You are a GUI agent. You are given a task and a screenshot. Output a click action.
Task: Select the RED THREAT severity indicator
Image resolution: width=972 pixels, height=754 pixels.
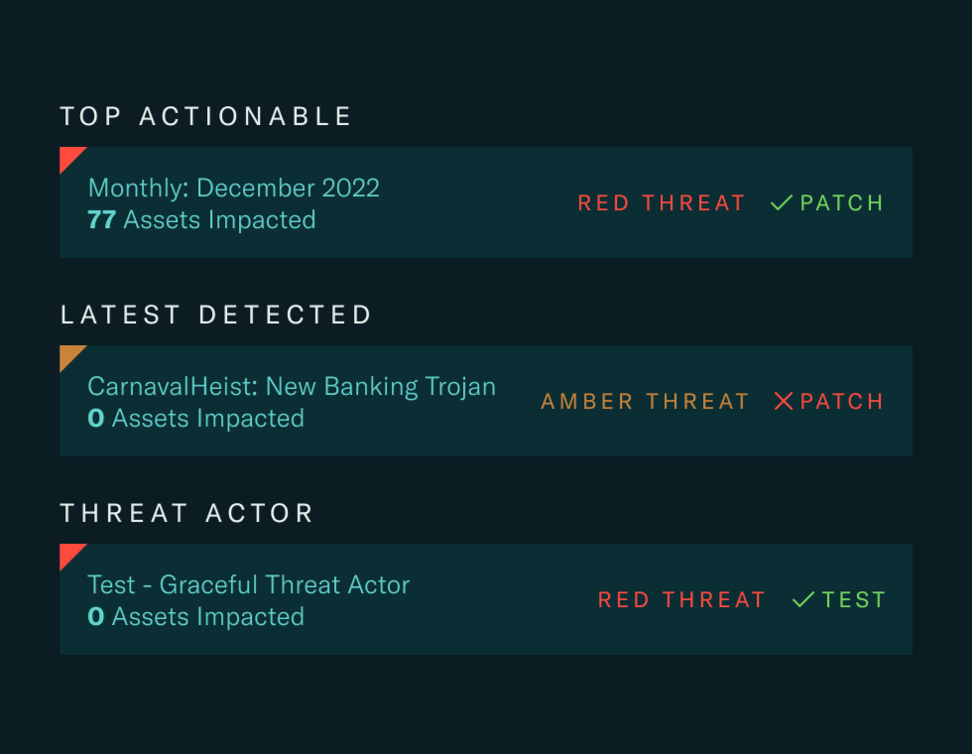pyautogui.click(x=661, y=202)
